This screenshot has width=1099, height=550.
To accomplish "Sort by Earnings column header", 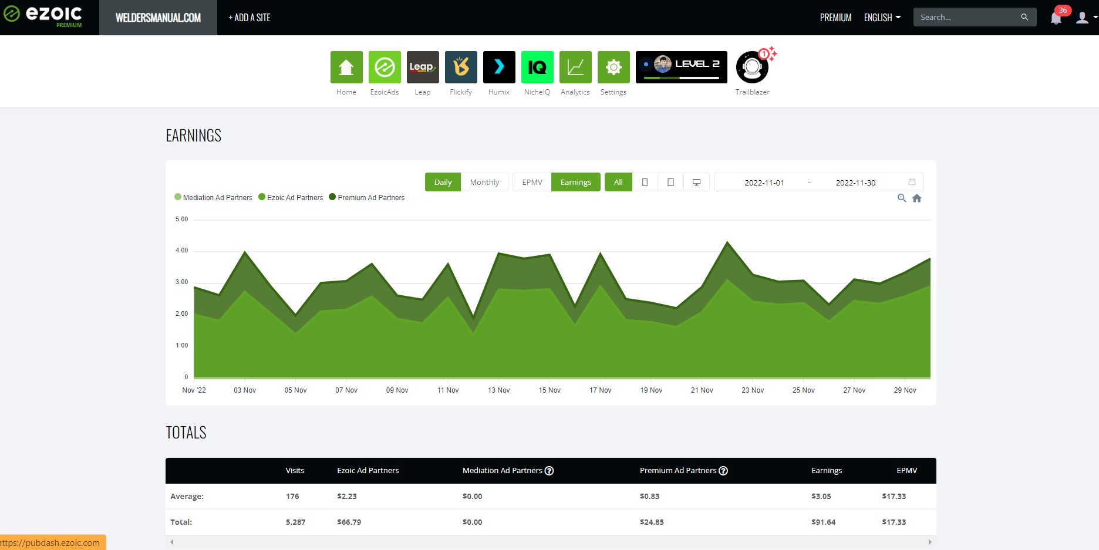I will (827, 471).
